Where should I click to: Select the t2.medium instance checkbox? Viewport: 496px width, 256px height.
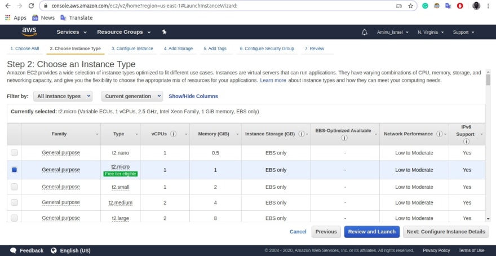tap(14, 202)
